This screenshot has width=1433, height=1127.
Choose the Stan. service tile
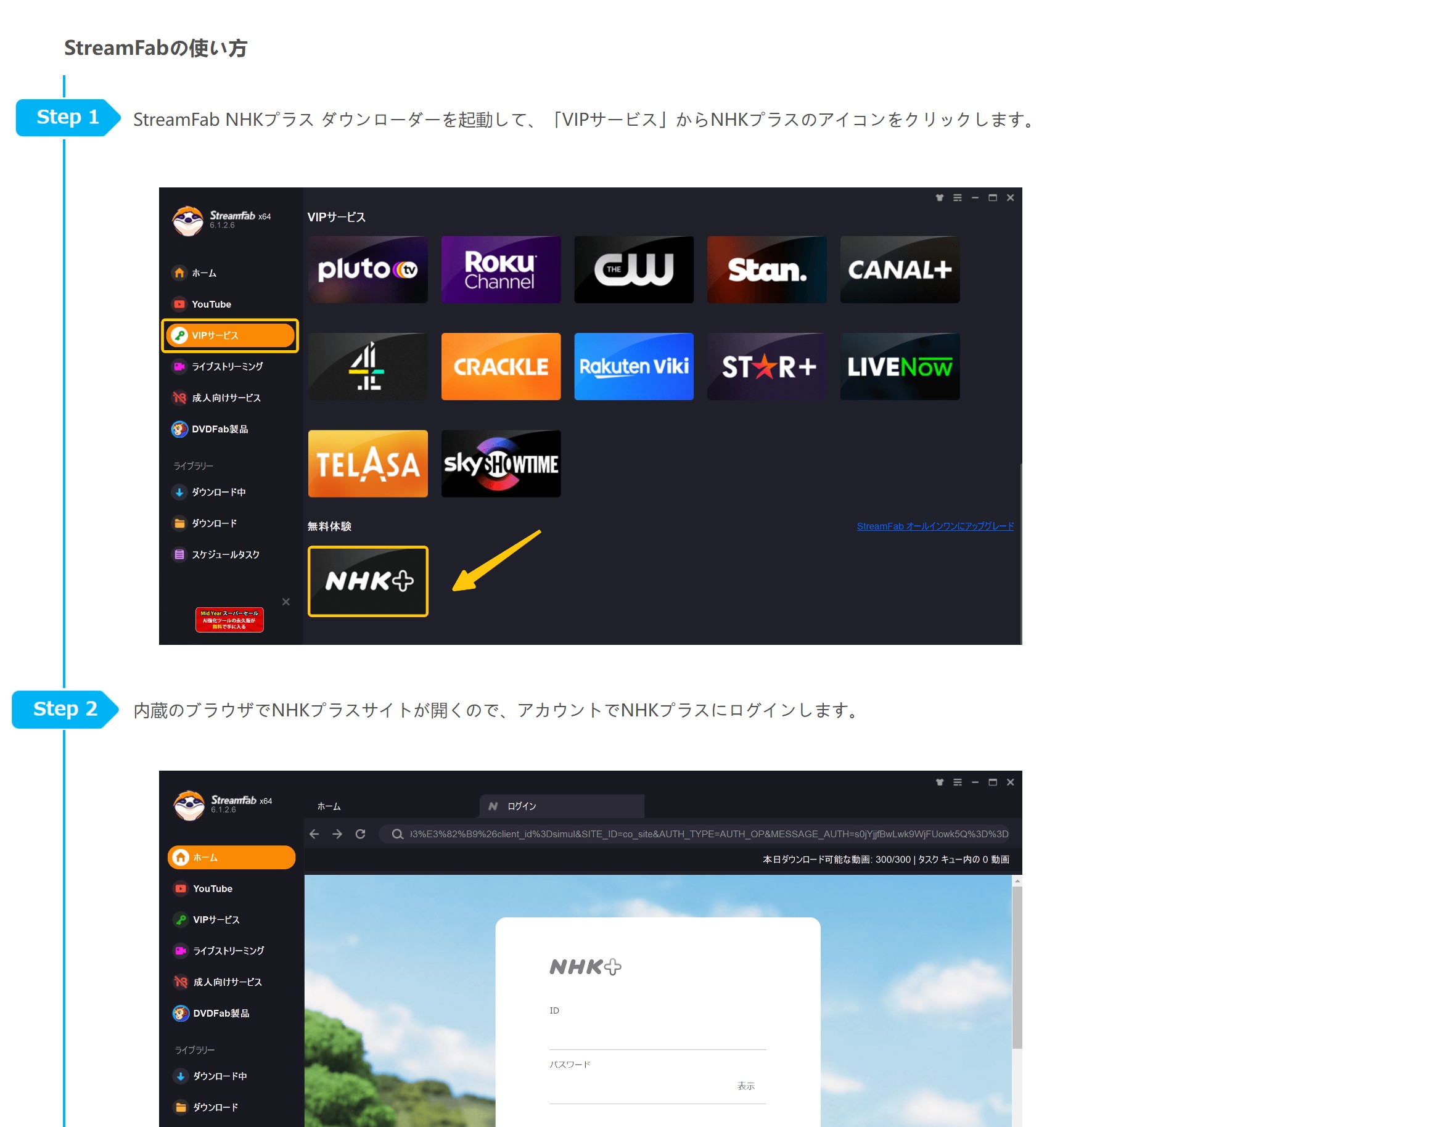tap(766, 270)
